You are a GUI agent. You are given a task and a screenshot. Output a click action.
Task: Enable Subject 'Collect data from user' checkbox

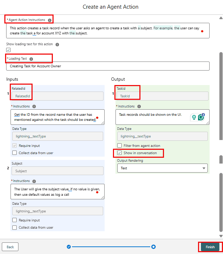click(x=14, y=228)
